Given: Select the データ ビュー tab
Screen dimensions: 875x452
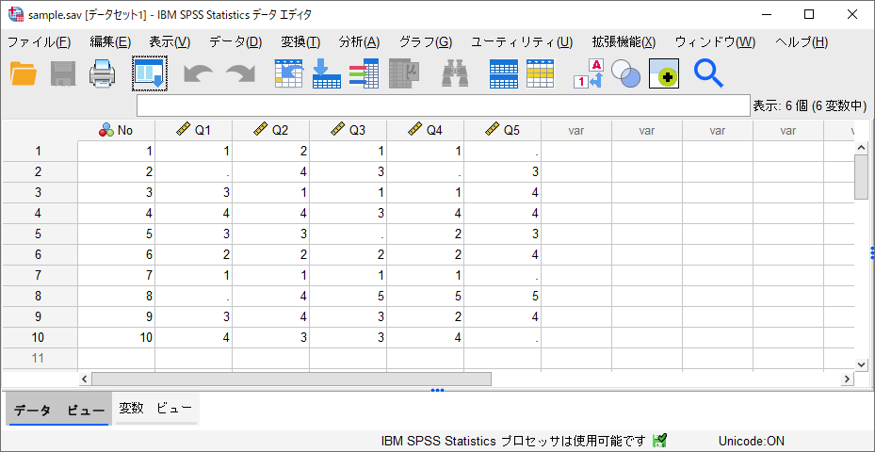Looking at the screenshot, I should pyautogui.click(x=59, y=411).
